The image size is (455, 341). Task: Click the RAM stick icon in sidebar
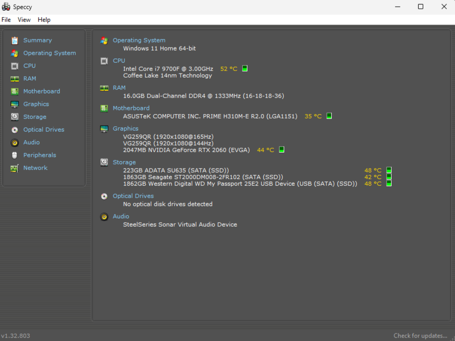(14, 79)
